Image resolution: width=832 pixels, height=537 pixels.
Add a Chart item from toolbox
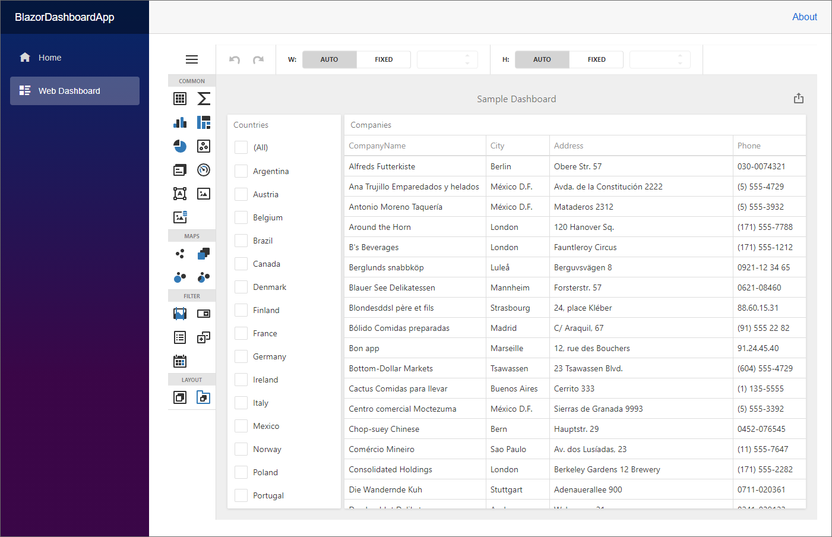(180, 122)
